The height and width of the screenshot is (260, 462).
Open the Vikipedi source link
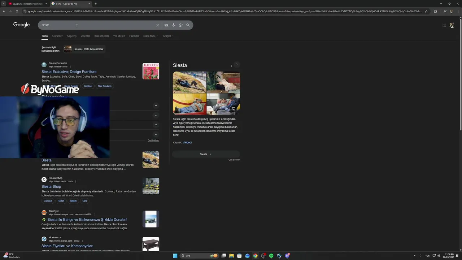187,142
